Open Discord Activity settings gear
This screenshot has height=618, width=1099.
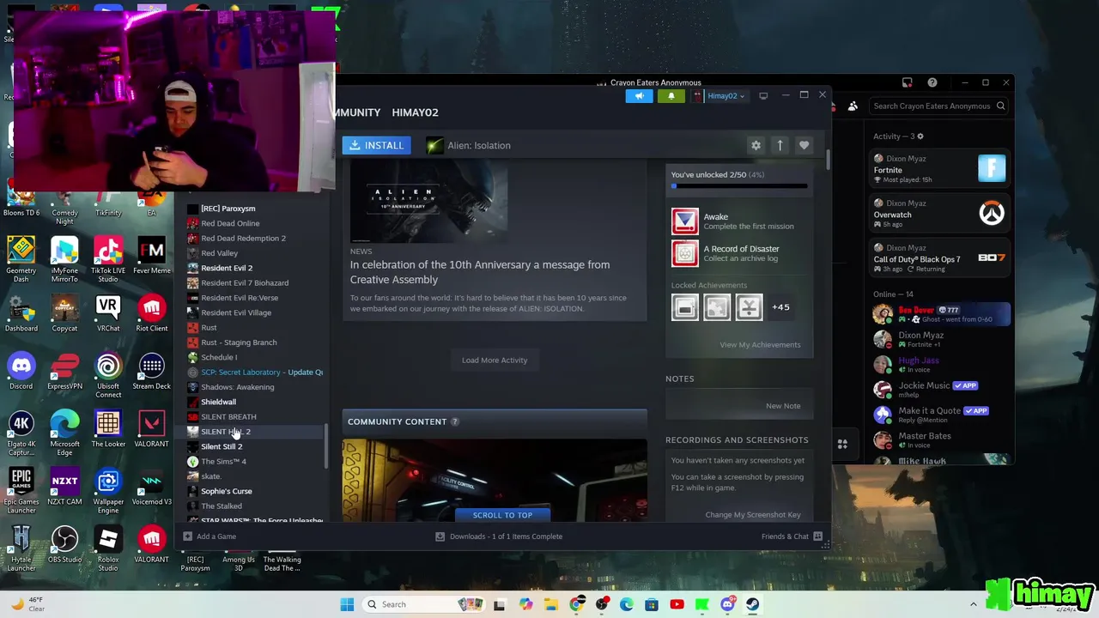click(x=920, y=136)
